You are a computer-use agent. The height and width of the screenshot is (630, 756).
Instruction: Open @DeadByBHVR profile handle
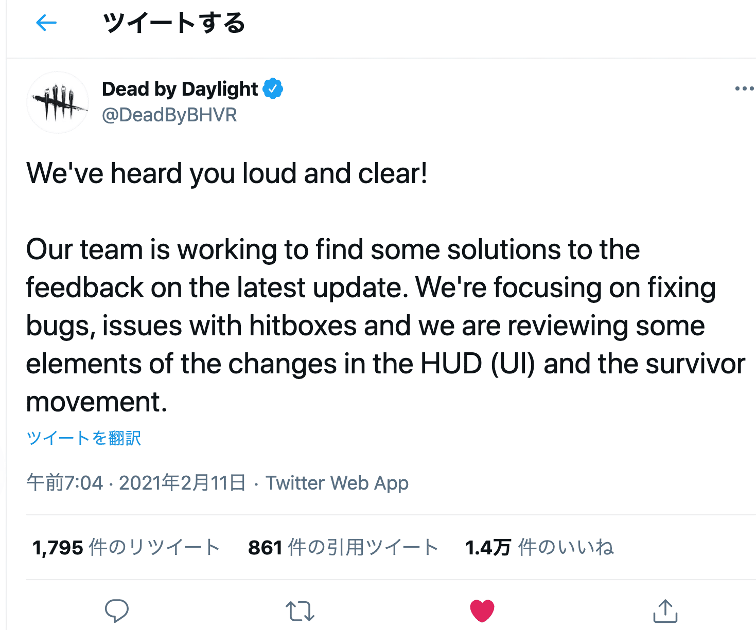pyautogui.click(x=170, y=115)
